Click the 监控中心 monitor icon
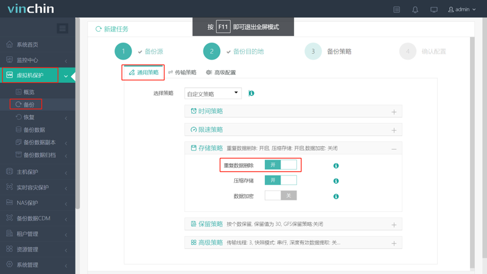The height and width of the screenshot is (274, 487). 9,60
